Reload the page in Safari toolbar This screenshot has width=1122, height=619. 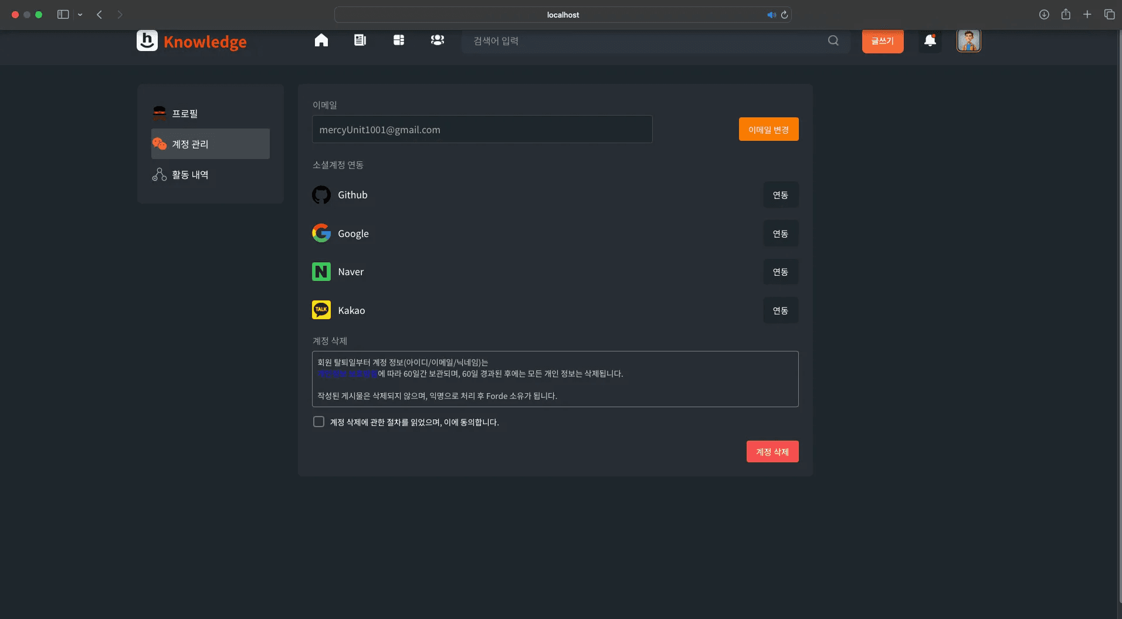[x=784, y=15]
